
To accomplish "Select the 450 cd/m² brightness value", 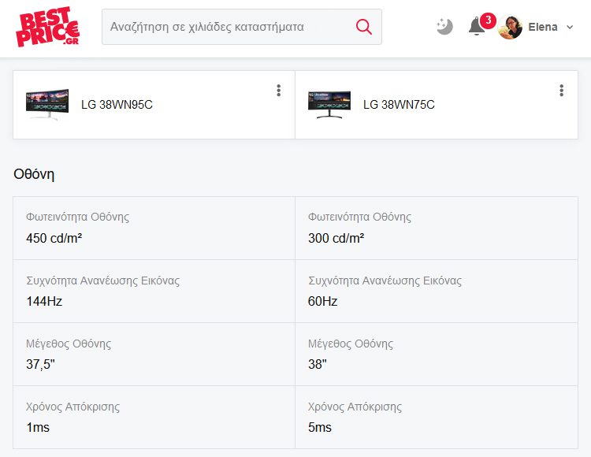I will [54, 238].
